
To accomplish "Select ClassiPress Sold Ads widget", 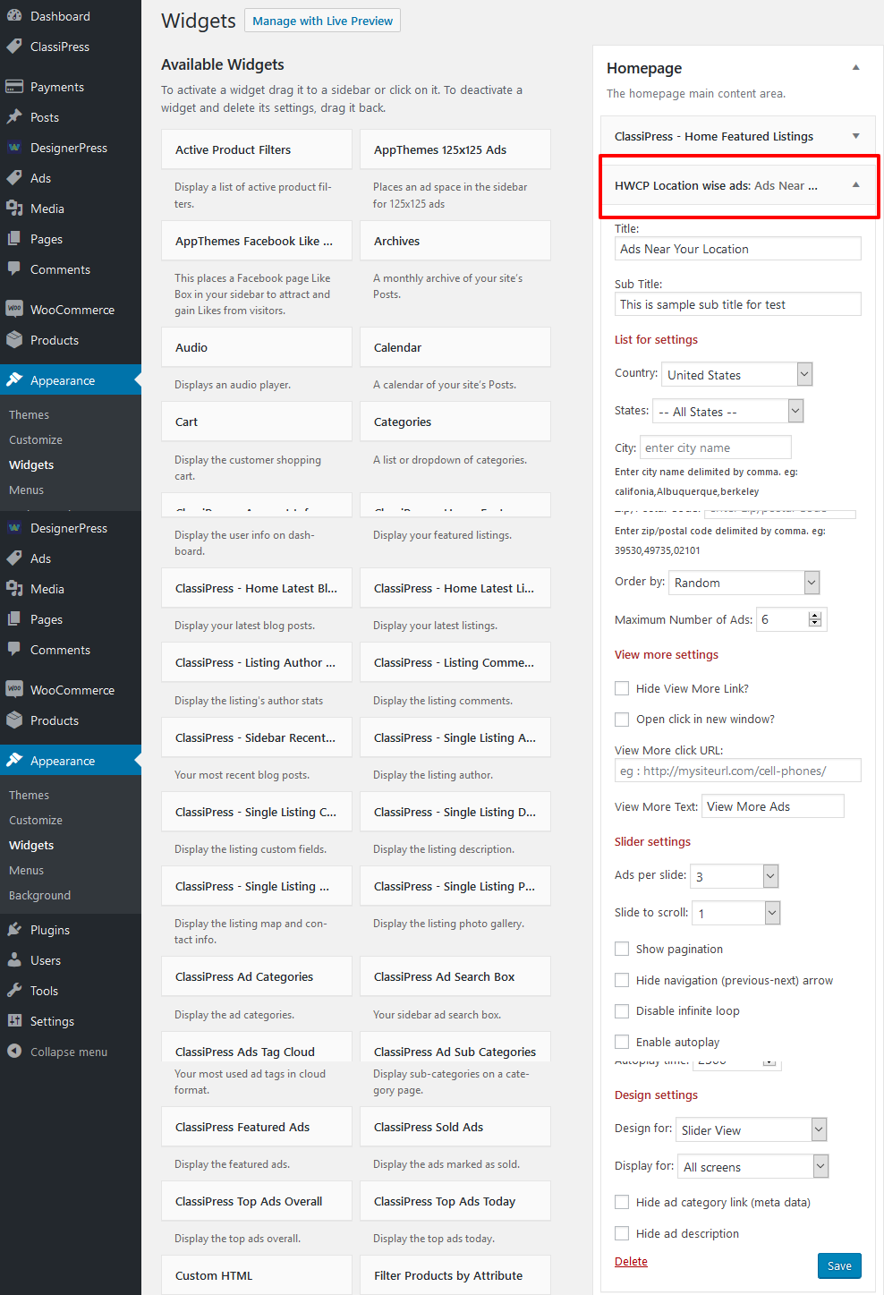I will [x=455, y=1127].
